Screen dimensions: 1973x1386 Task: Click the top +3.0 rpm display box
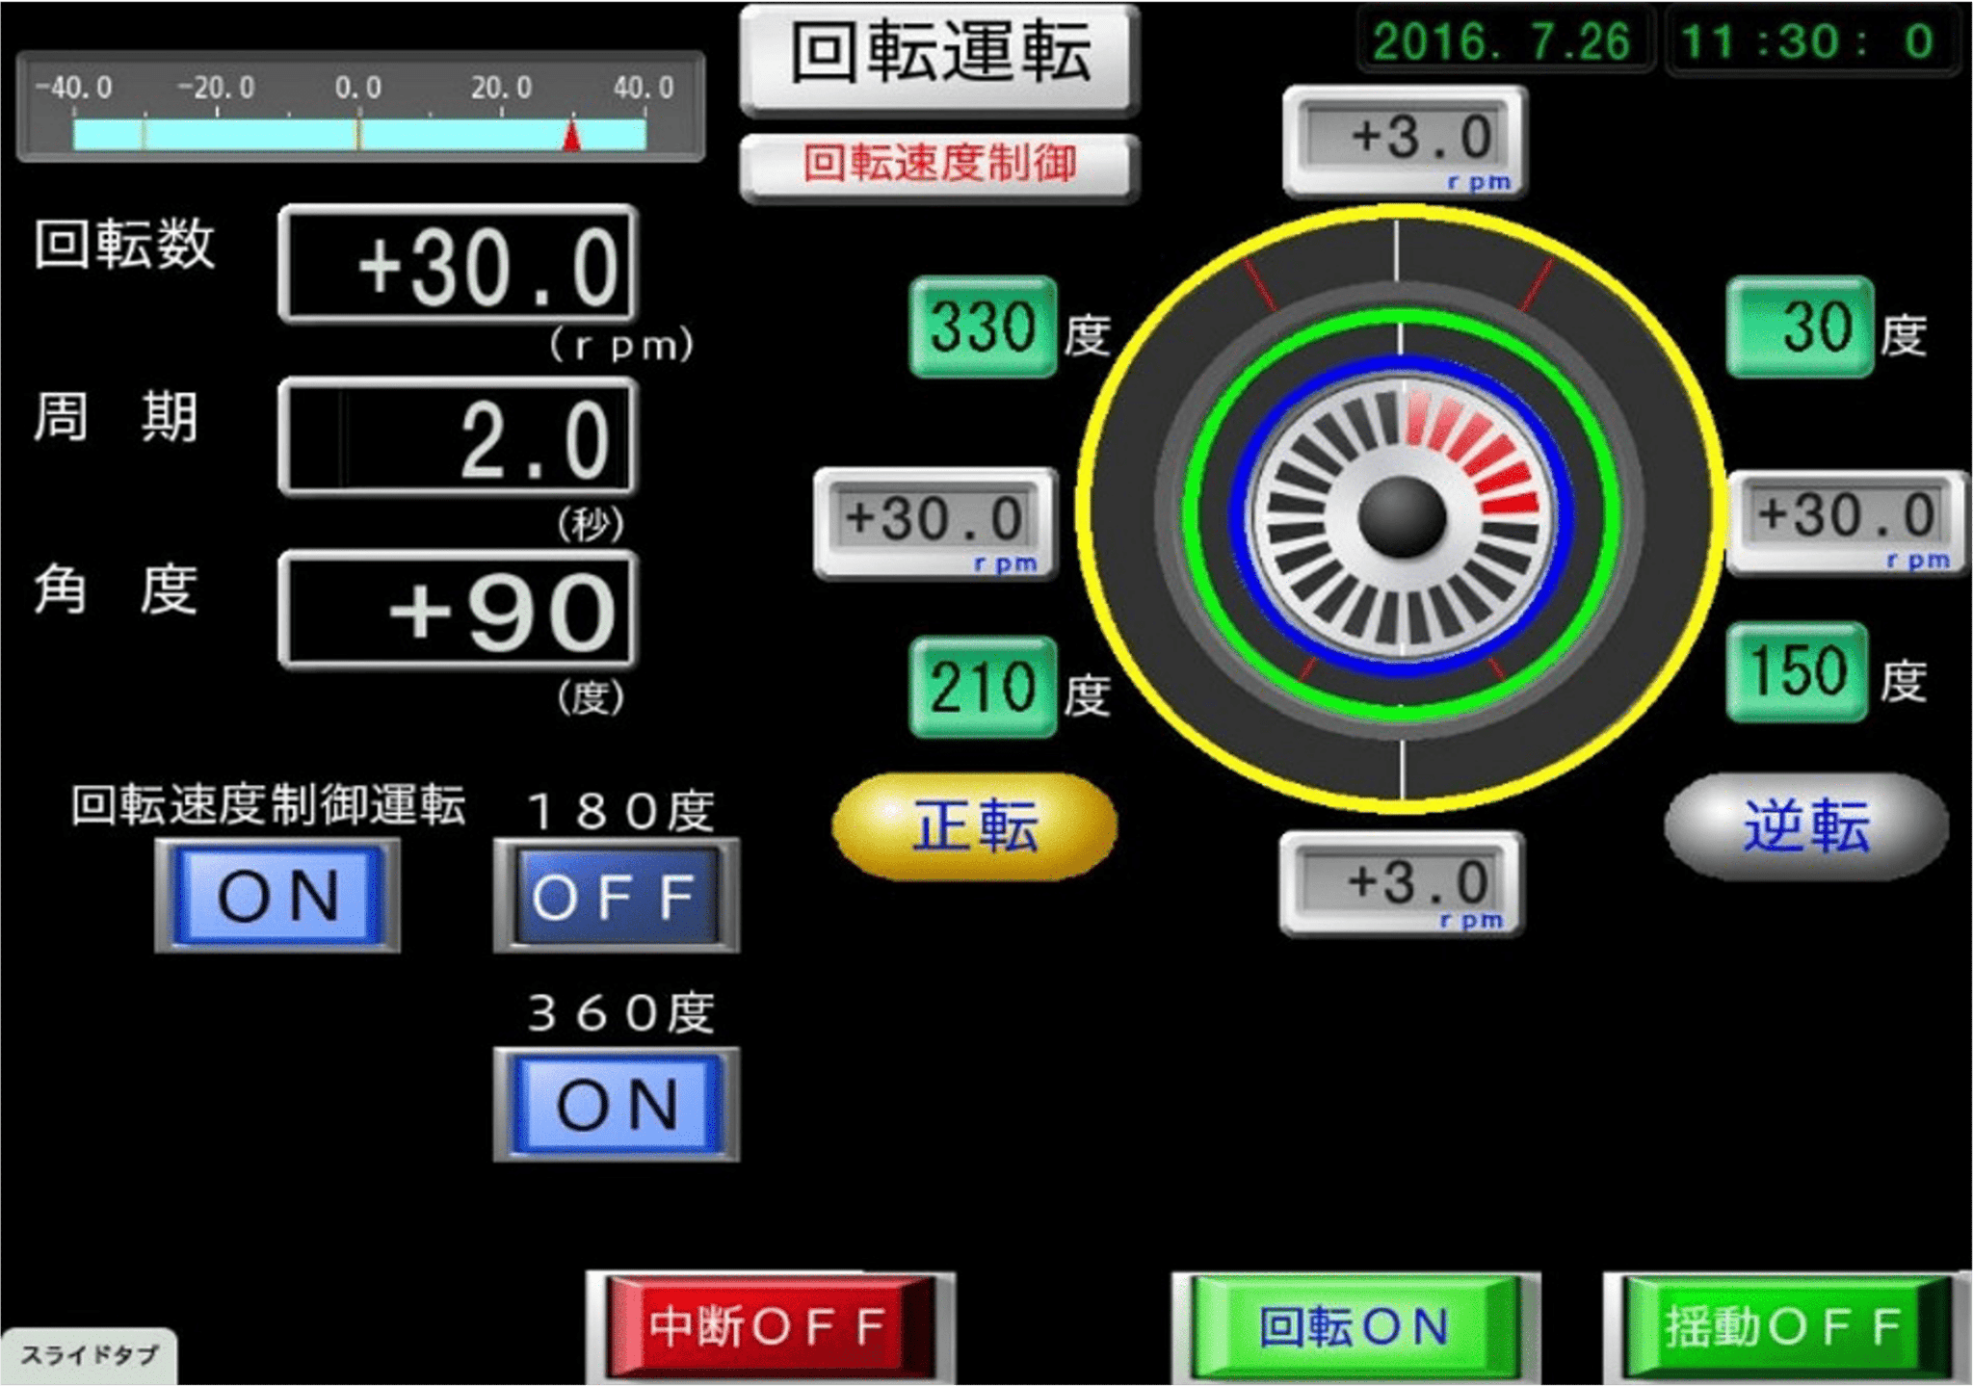tap(1405, 141)
